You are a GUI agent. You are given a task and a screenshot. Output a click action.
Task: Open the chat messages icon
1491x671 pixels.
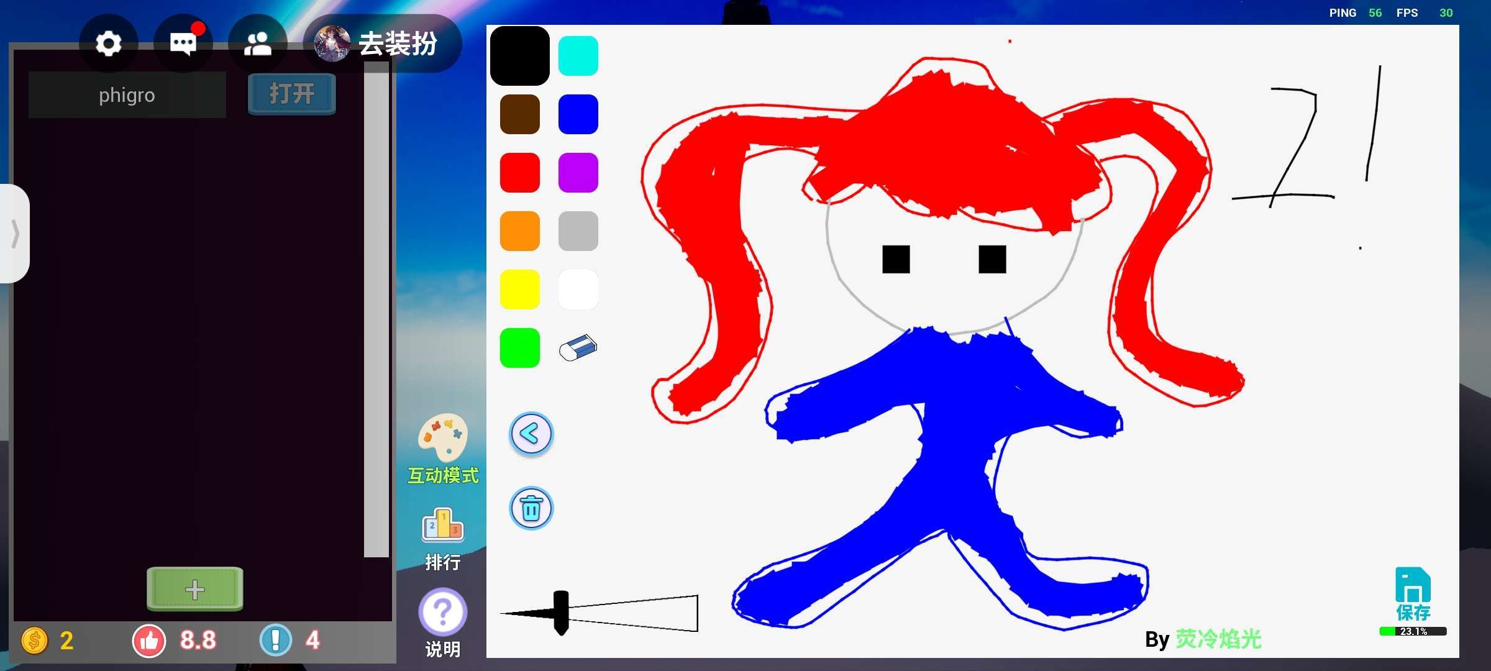pyautogui.click(x=183, y=43)
